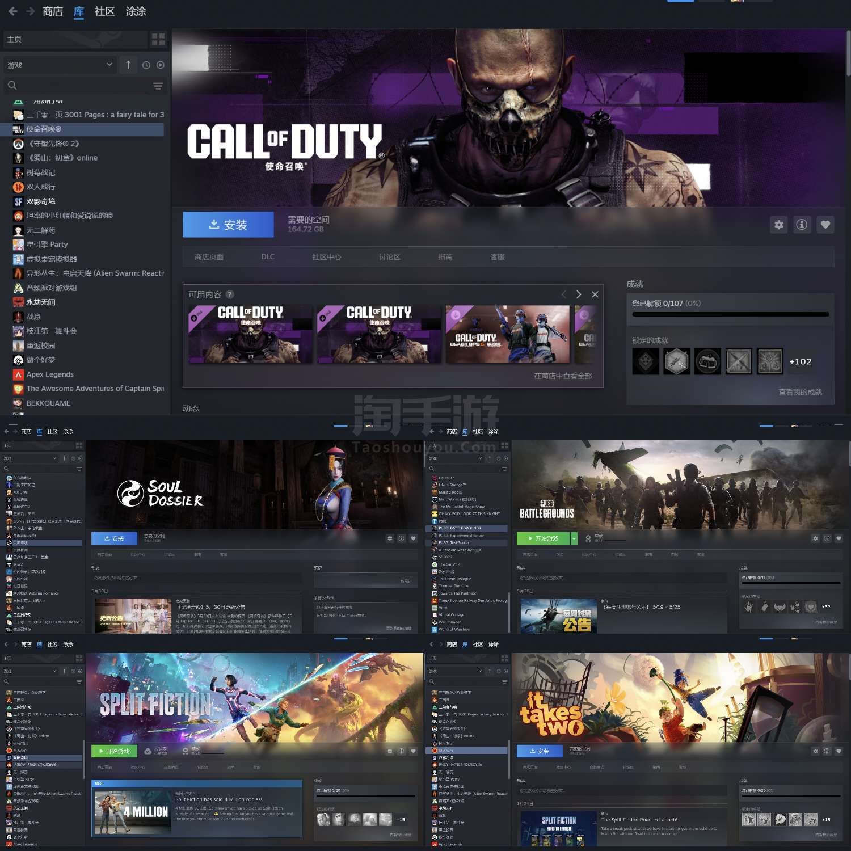Show Call of Duty game info icon
The image size is (851, 851).
point(802,225)
